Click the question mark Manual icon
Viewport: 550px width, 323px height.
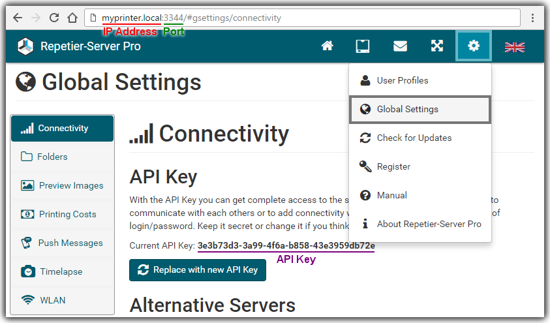point(365,195)
